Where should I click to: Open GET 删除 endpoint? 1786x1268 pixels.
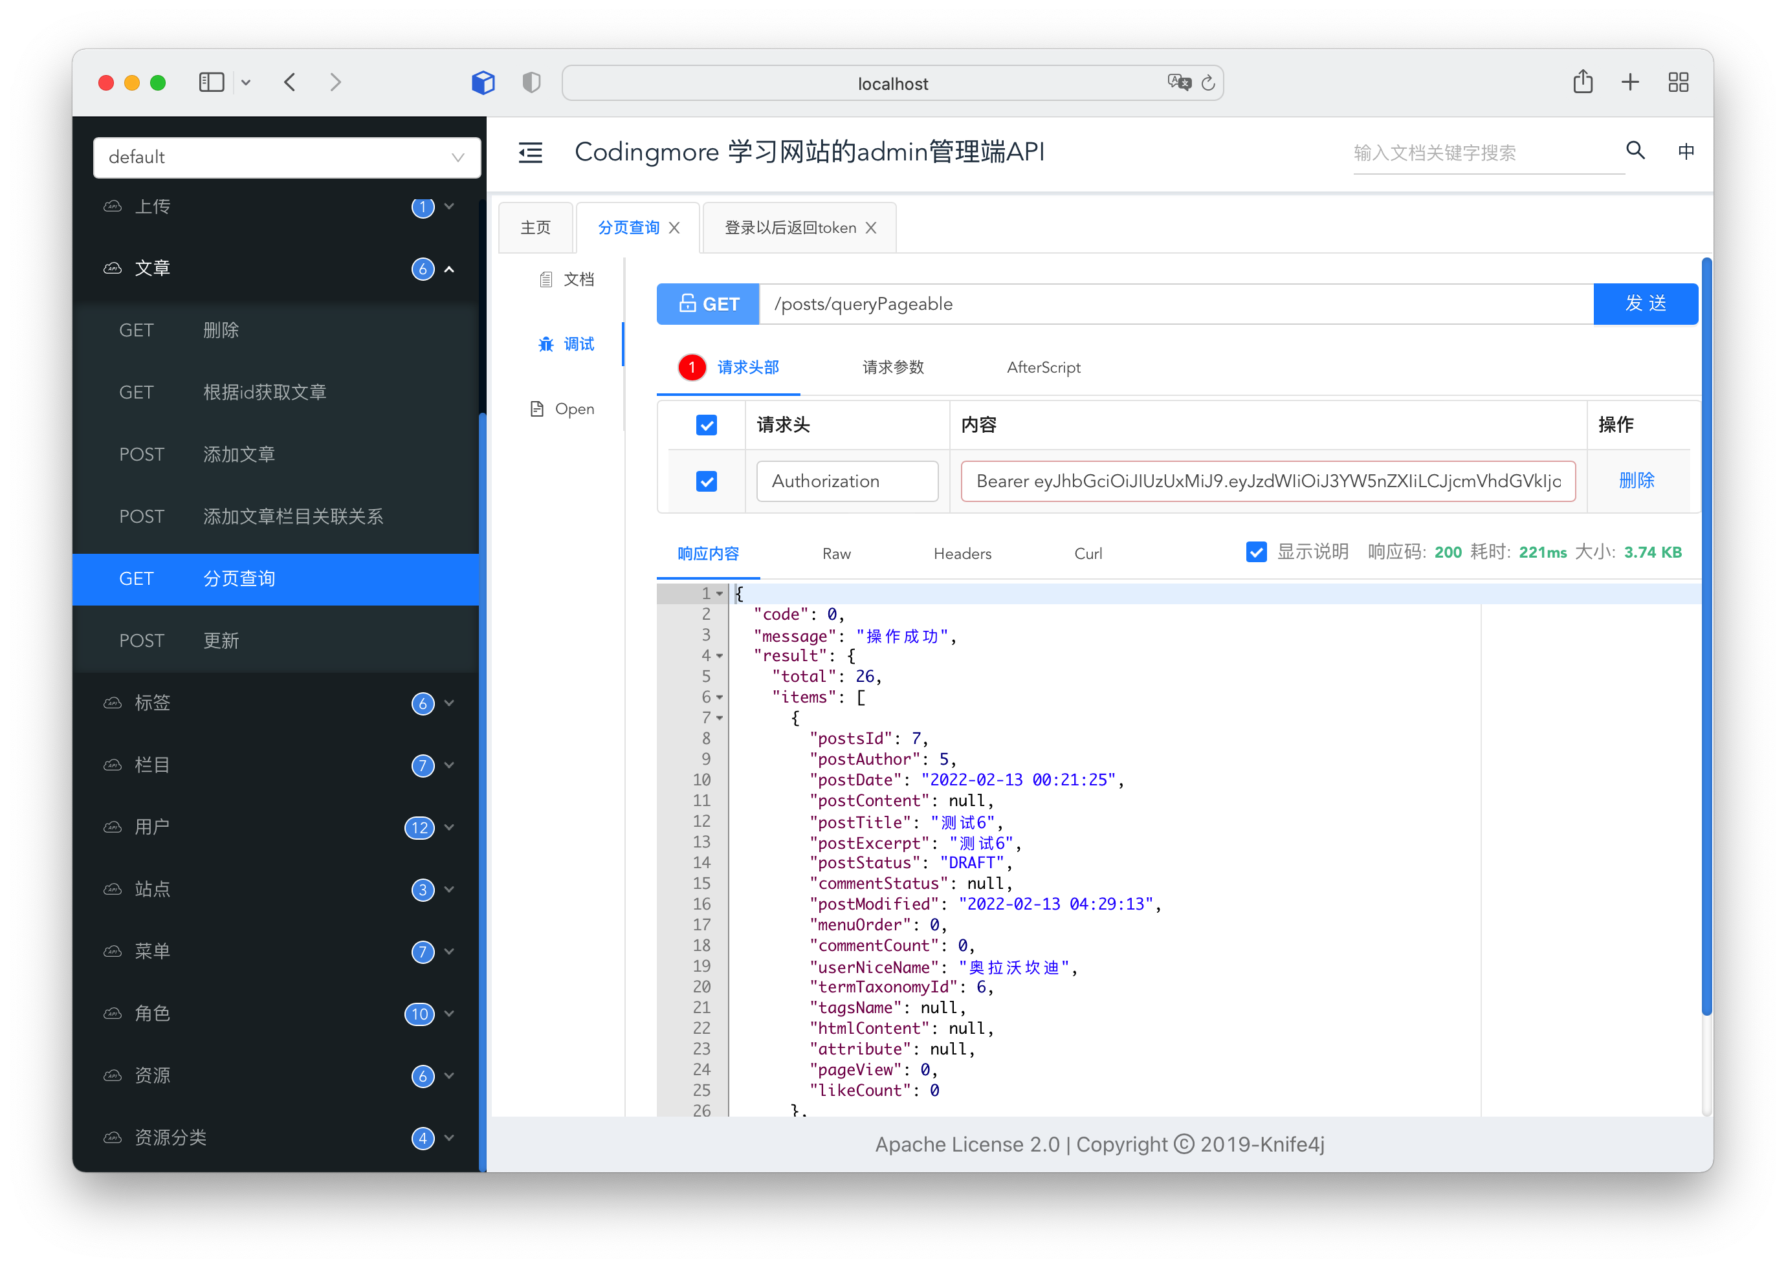pos(276,331)
